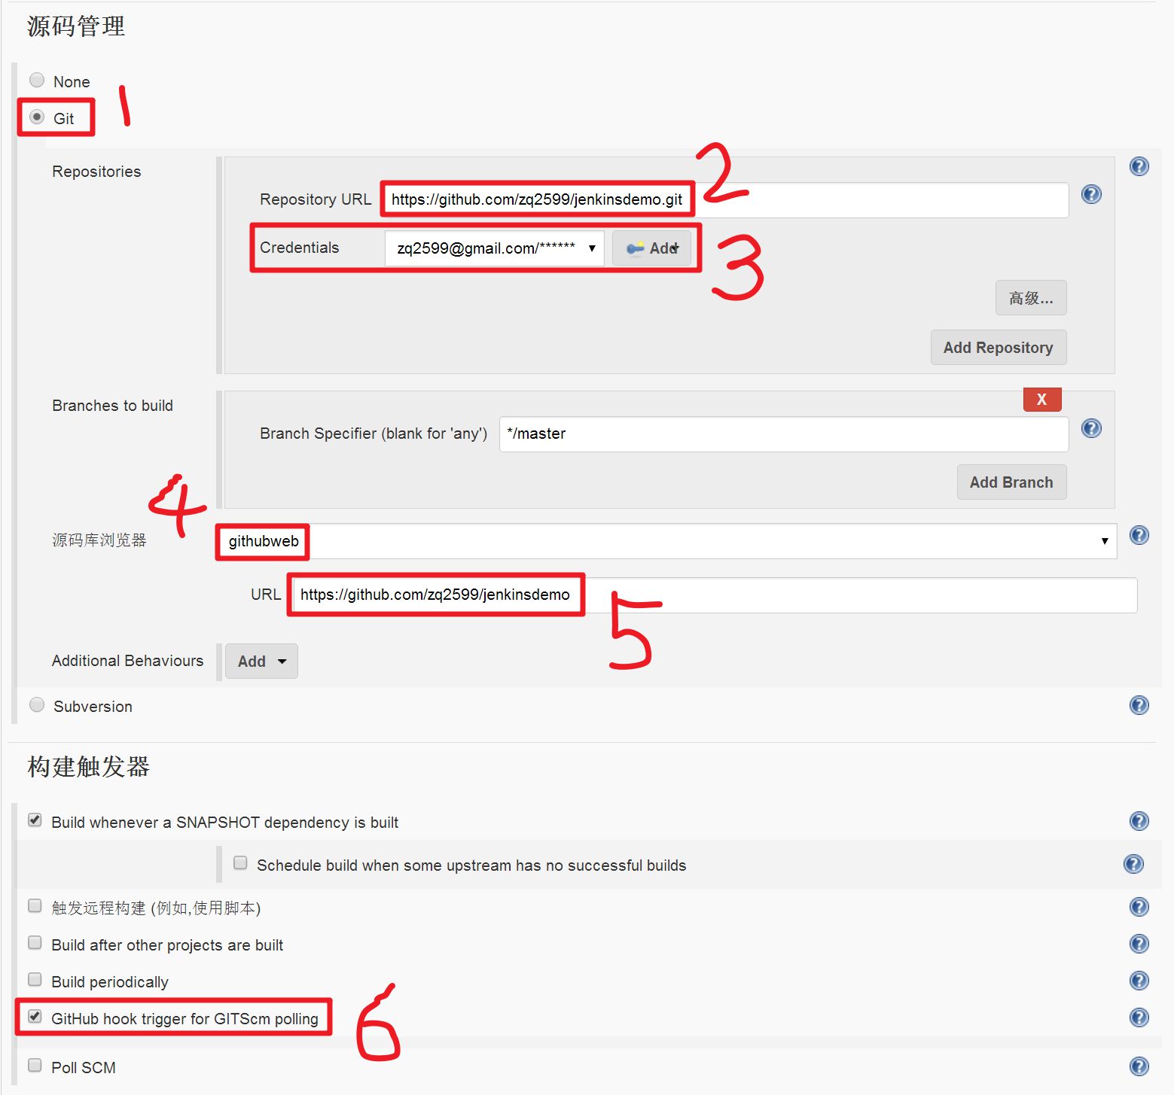Open help icon beside Repository URL field
Viewport: 1174px width, 1095px height.
click(x=1091, y=194)
